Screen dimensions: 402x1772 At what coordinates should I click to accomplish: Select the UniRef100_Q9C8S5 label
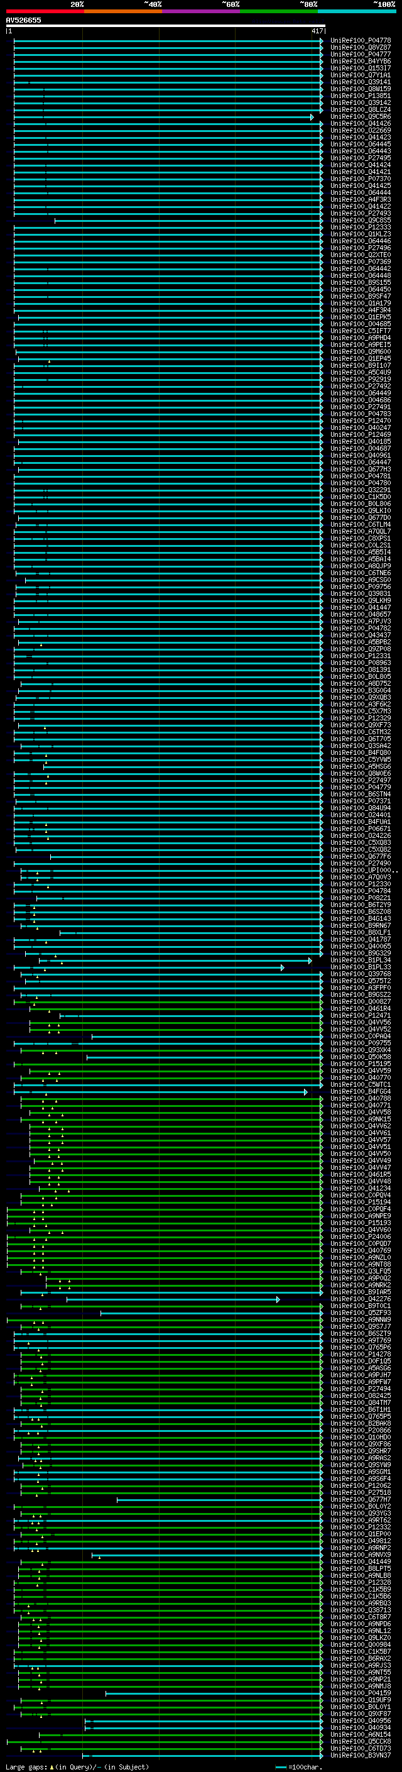(x=361, y=220)
